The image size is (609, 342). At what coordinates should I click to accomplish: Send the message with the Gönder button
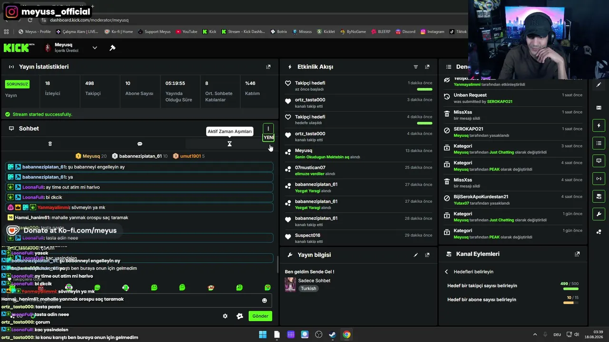coord(260,316)
